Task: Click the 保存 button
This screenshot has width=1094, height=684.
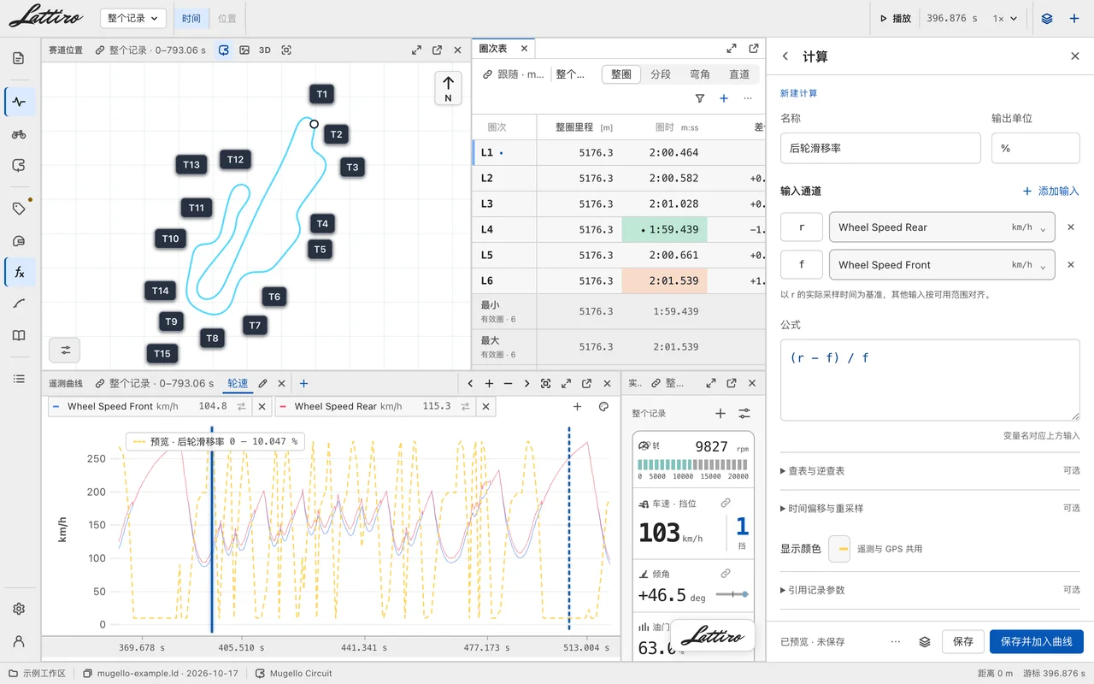Action: pos(962,641)
